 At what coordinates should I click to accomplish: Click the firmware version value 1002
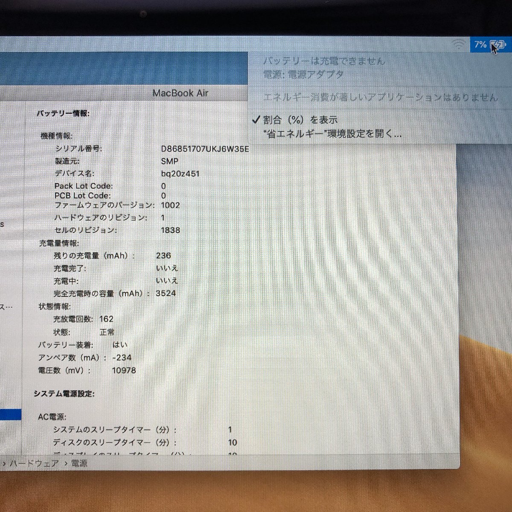(170, 205)
